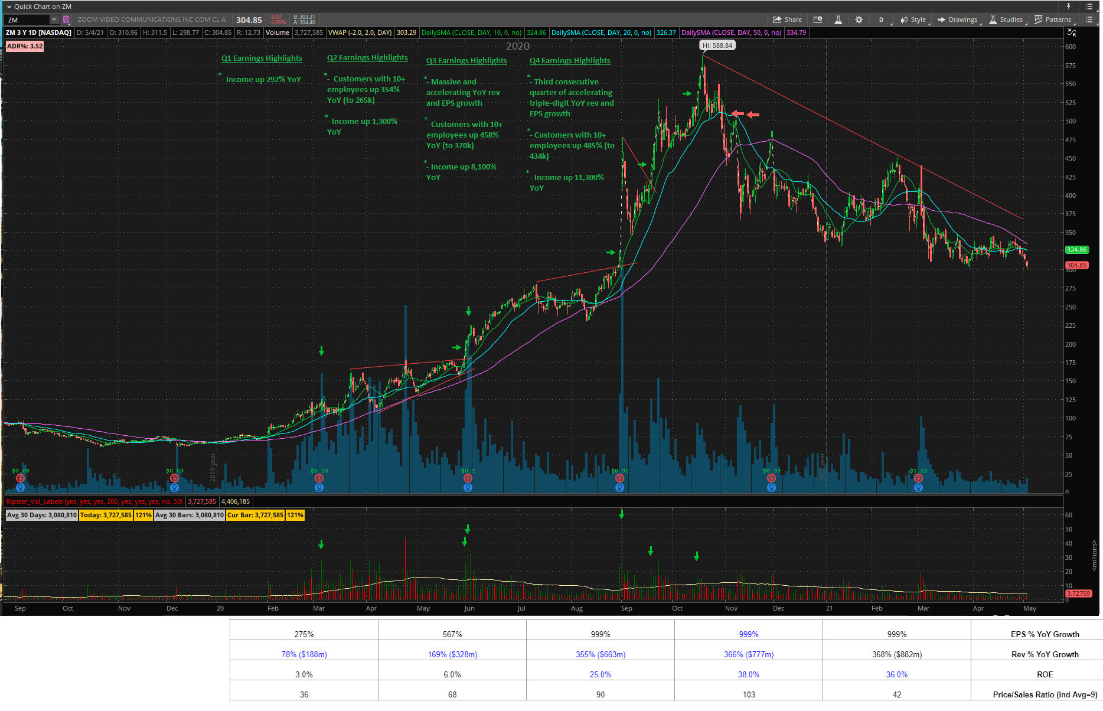
Task: Open the D timeframe selector
Action: pyautogui.click(x=881, y=19)
